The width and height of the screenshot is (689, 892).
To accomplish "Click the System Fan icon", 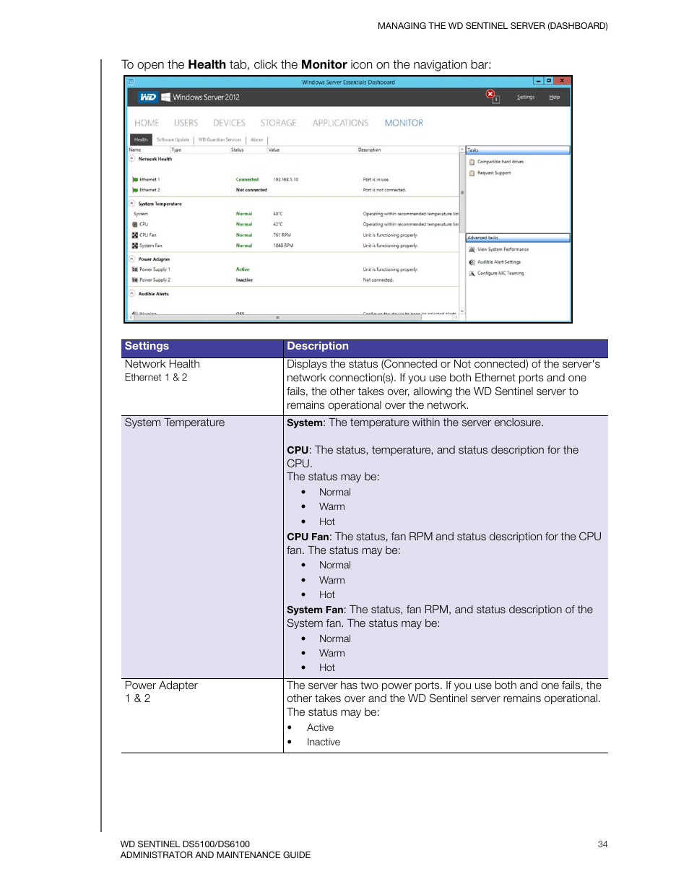I will point(135,246).
